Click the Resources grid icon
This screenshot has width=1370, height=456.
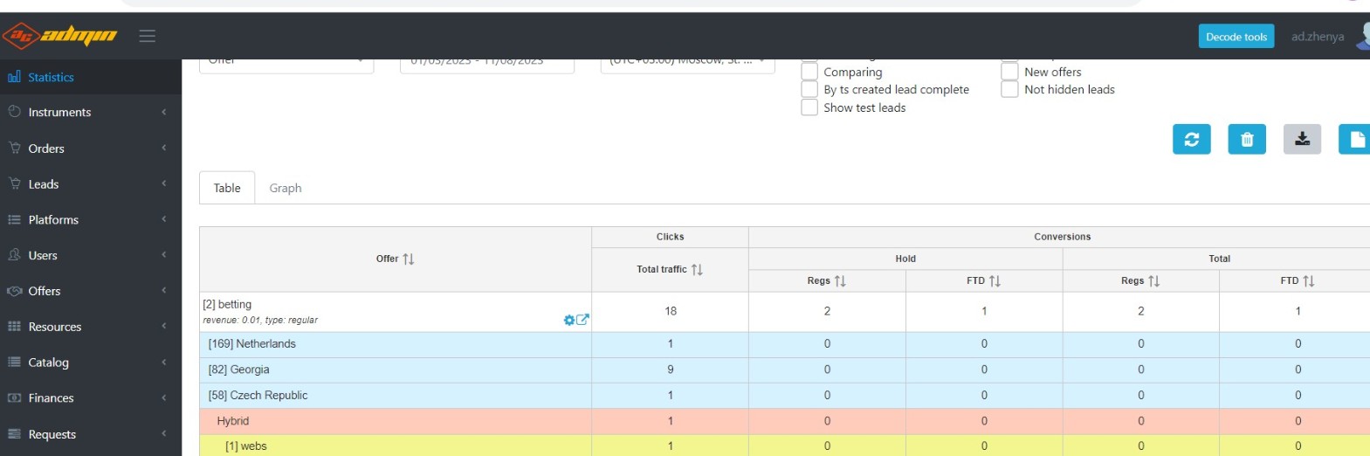(x=14, y=327)
